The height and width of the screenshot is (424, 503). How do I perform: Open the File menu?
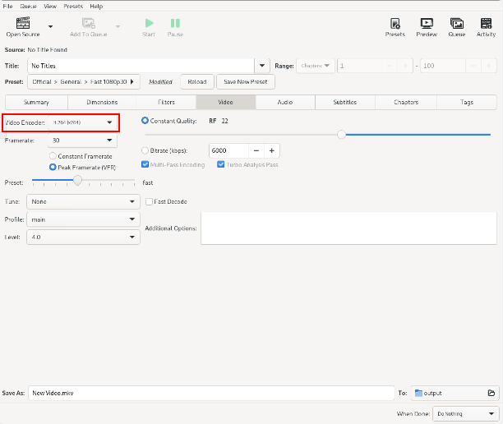tap(7, 6)
